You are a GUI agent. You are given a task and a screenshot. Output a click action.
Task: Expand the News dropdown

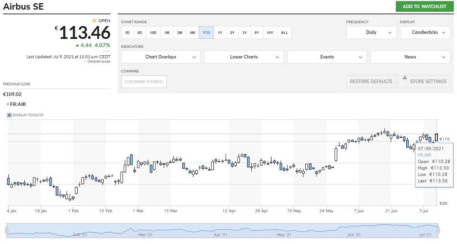pyautogui.click(x=410, y=57)
